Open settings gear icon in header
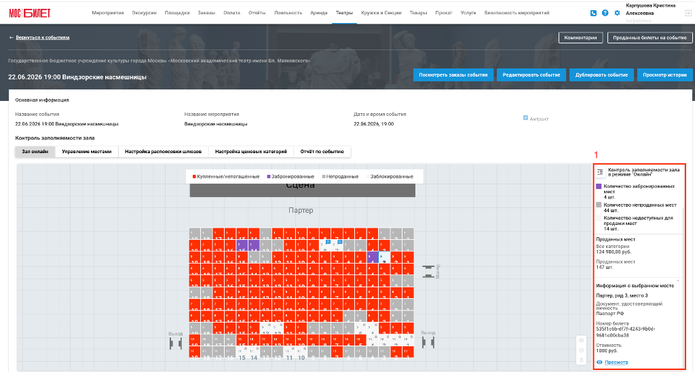 [x=617, y=14]
